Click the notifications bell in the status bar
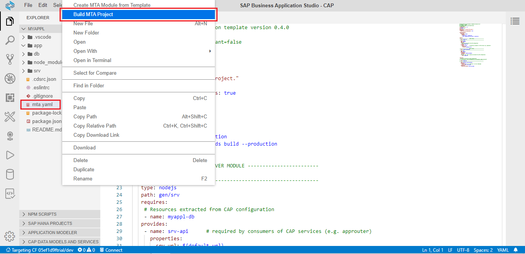 (x=516, y=250)
